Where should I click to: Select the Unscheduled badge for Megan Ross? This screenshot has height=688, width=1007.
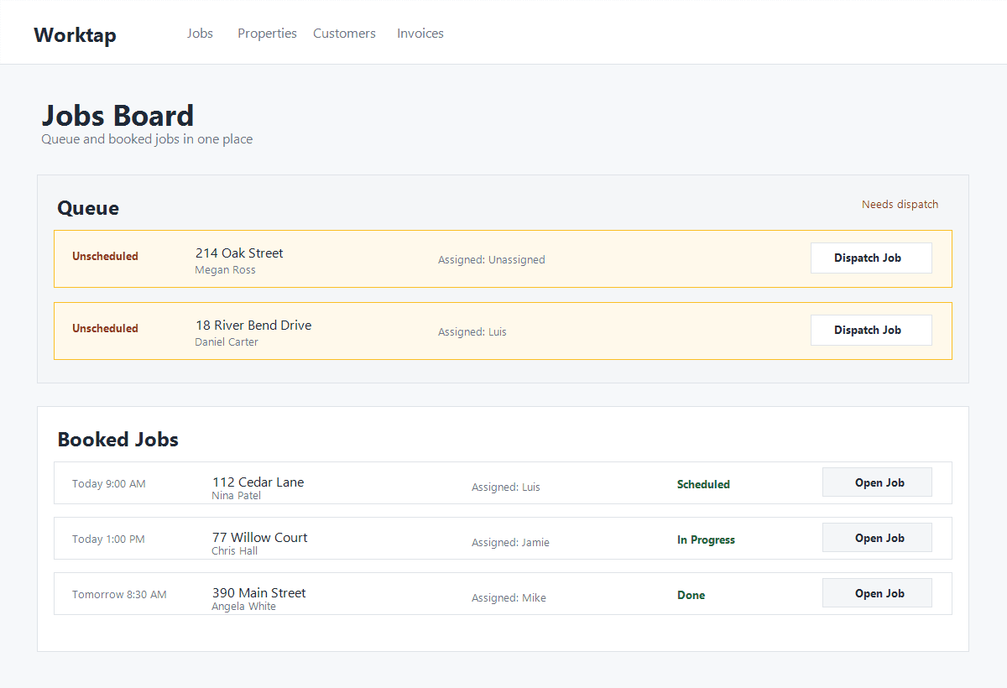point(105,256)
